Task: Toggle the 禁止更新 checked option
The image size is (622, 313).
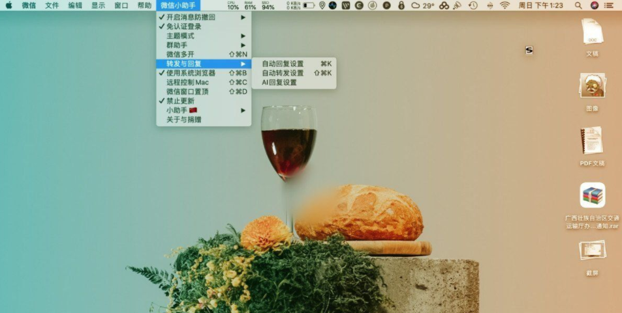Action: click(180, 101)
